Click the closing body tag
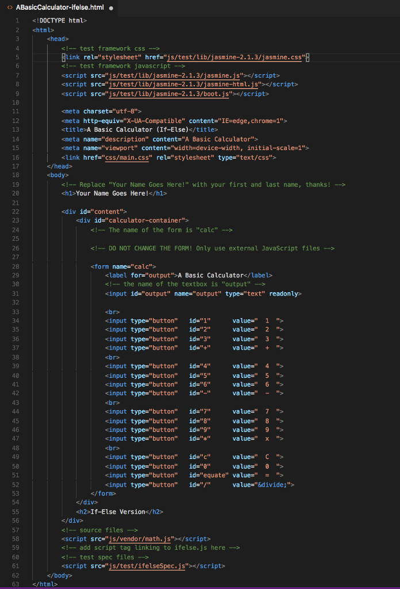The width and height of the screenshot is (400, 589). [60, 575]
